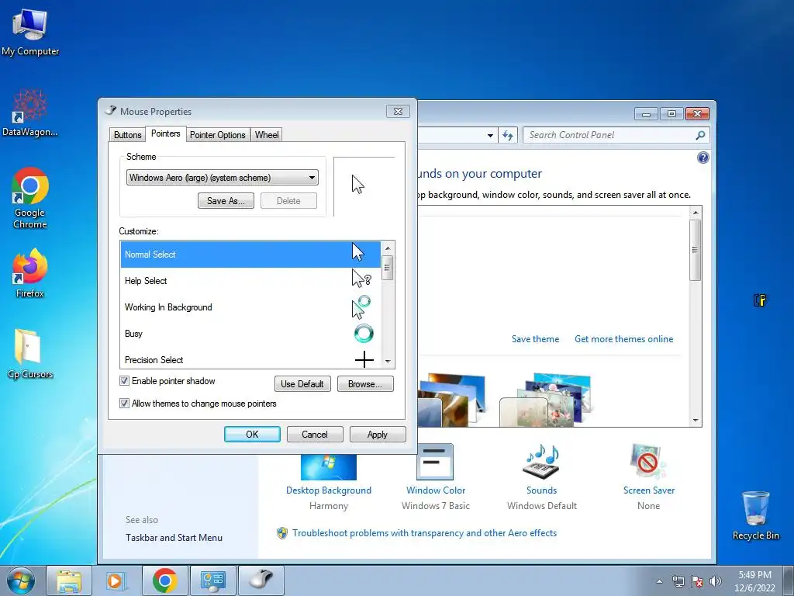
Task: Close the Mouse Properties dialog
Action: coord(398,112)
